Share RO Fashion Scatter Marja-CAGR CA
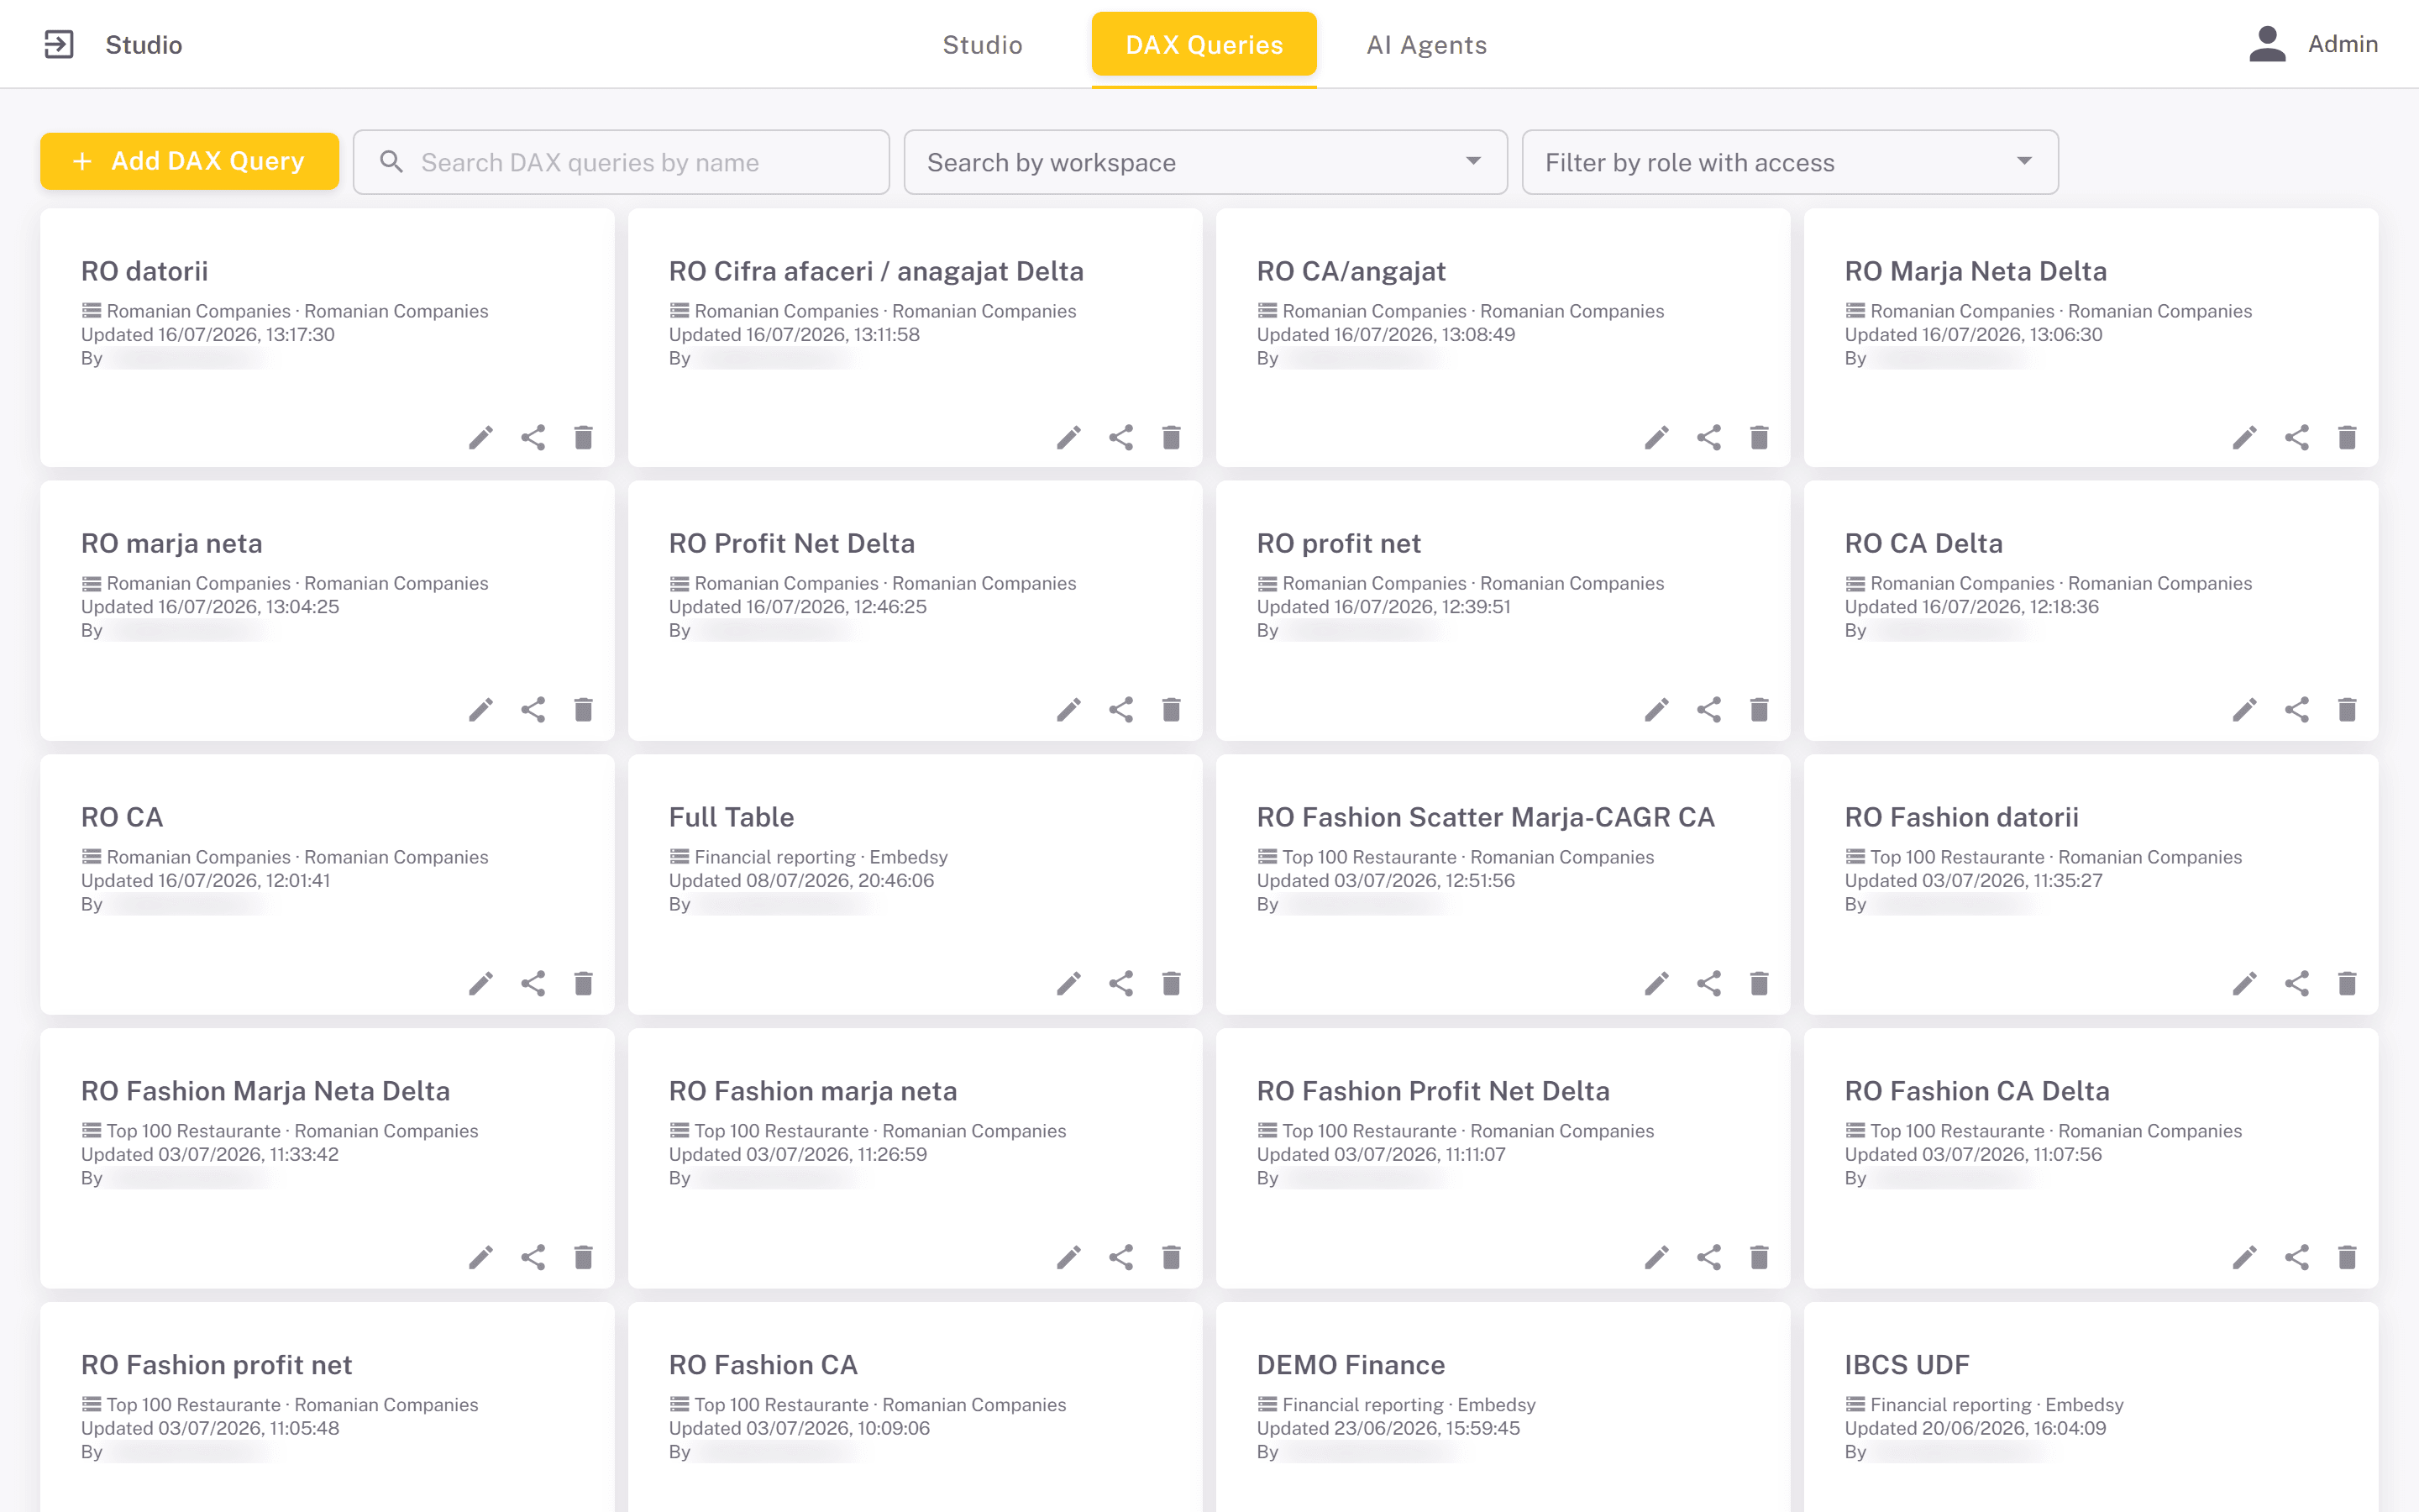 (x=1708, y=984)
